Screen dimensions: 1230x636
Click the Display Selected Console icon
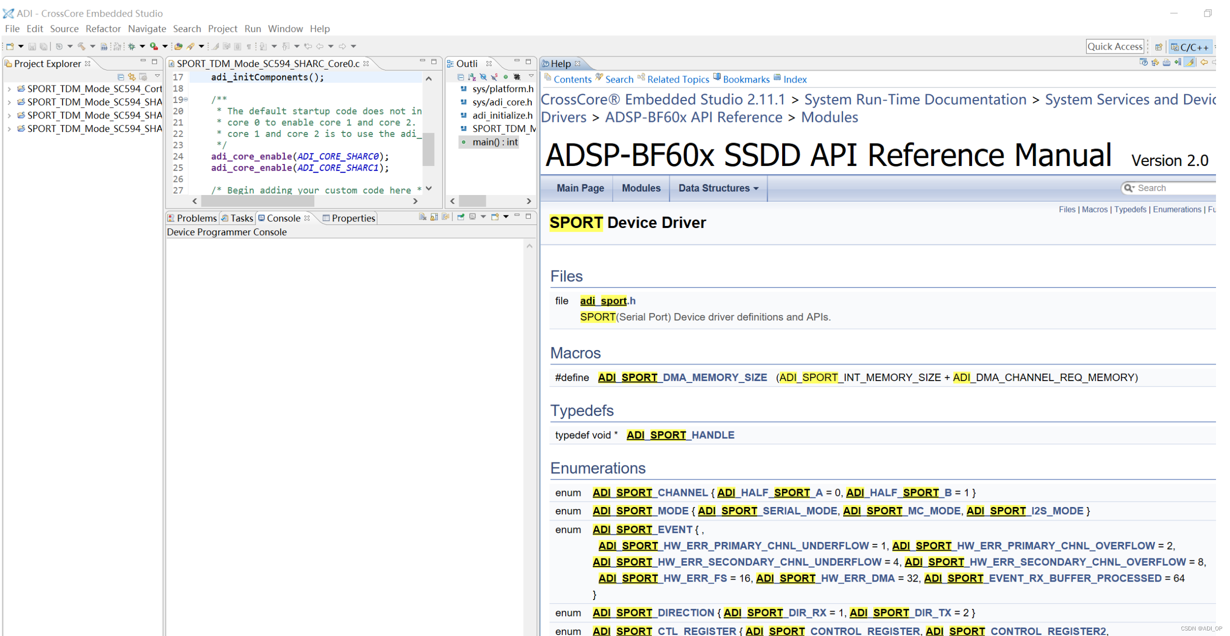(472, 216)
